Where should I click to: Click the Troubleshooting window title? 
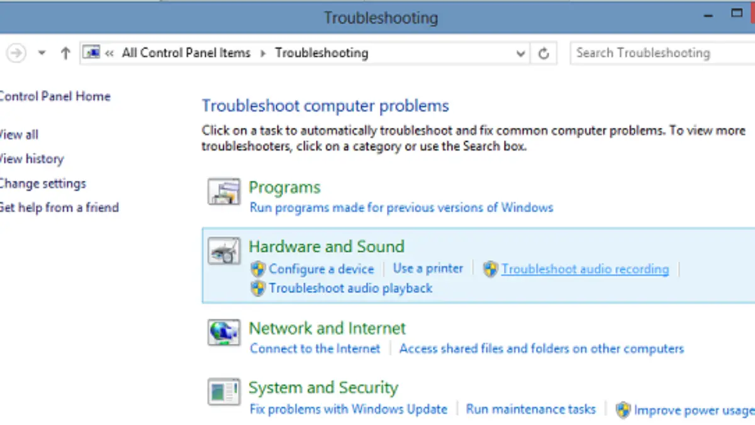pyautogui.click(x=381, y=17)
